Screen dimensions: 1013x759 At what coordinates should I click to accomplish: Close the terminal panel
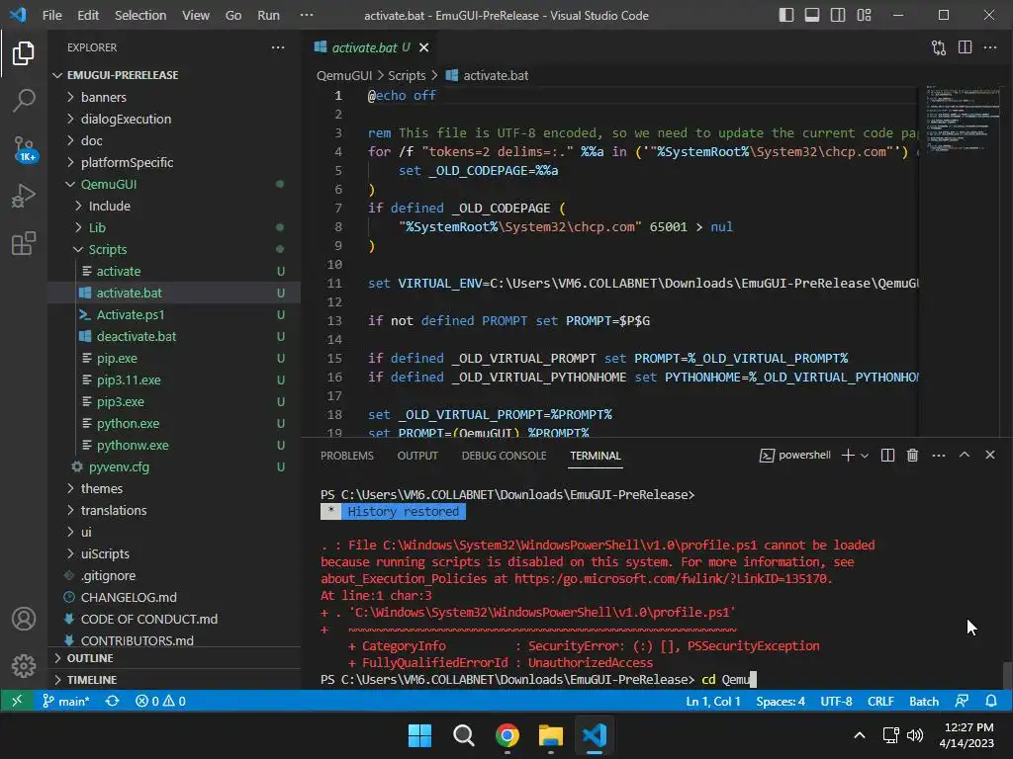click(x=989, y=455)
